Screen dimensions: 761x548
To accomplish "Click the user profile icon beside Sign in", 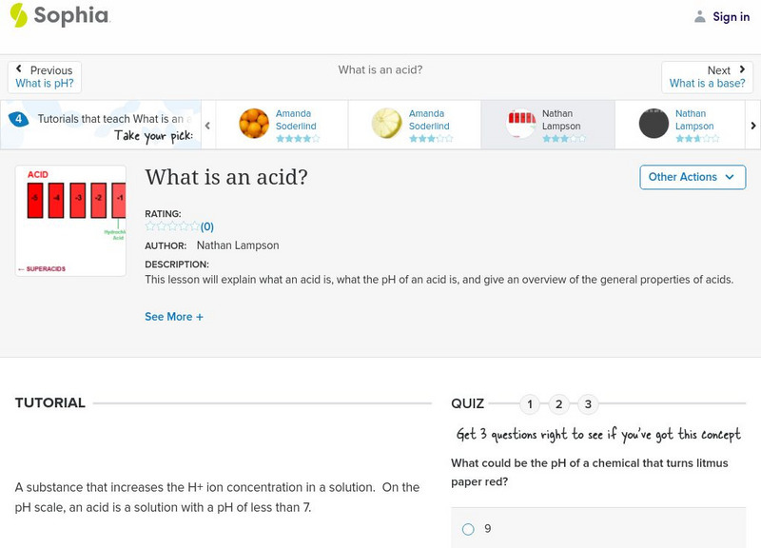I will point(700,16).
